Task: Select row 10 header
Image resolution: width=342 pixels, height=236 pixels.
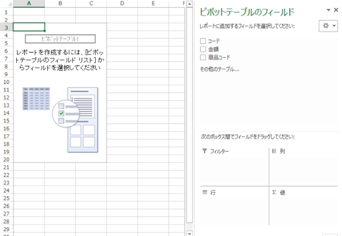Action: click(x=6, y=82)
